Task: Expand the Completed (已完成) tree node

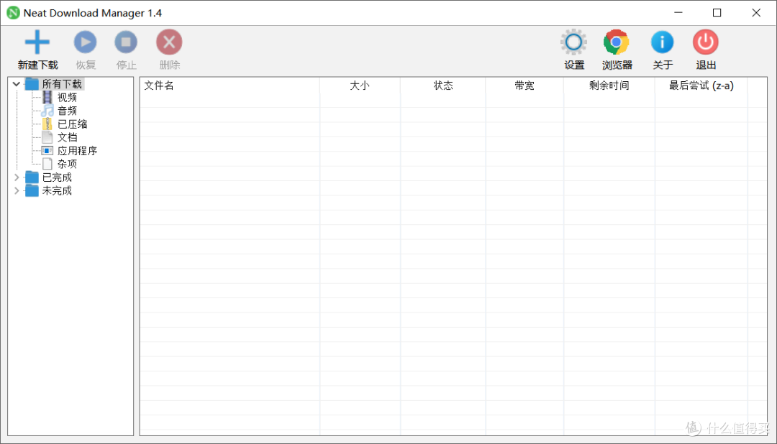Action: [x=17, y=177]
